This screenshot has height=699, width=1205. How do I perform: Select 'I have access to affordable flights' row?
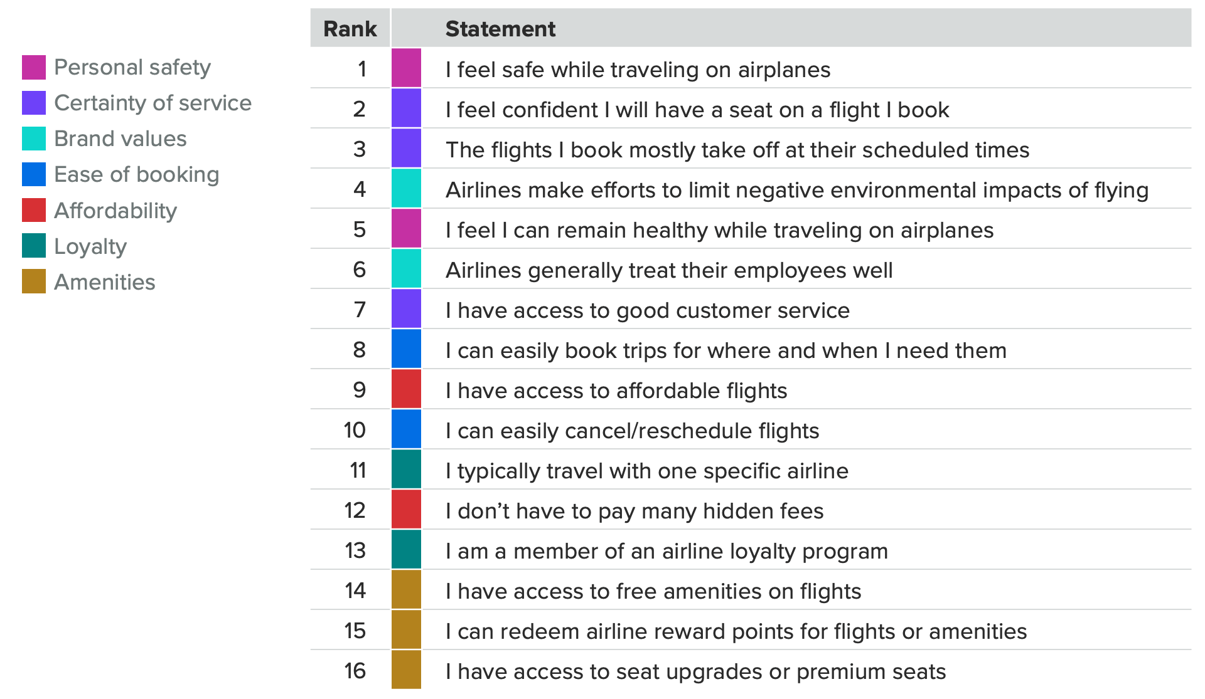[x=751, y=389]
